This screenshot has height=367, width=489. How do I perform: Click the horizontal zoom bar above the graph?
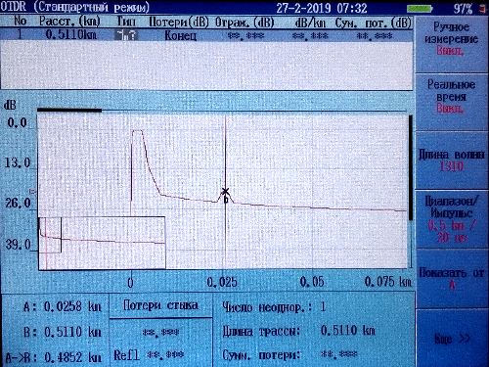(x=69, y=111)
